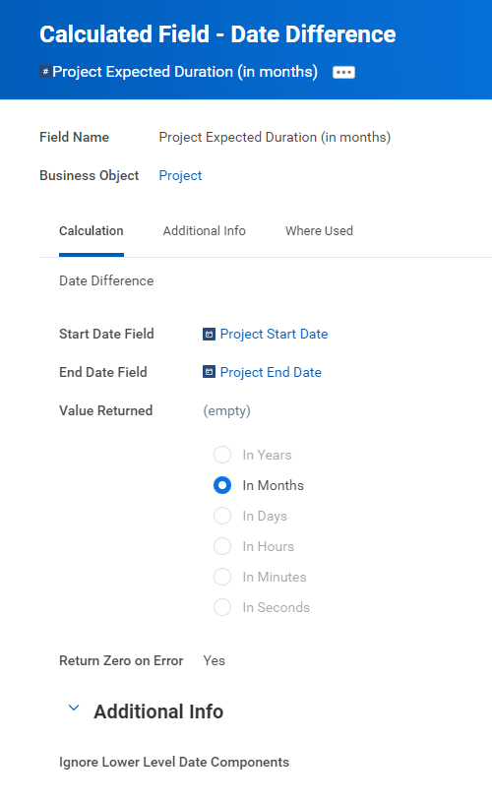Image resolution: width=492 pixels, height=803 pixels.
Task: Click calendar icon next to Project End Date
Action: coord(209,372)
